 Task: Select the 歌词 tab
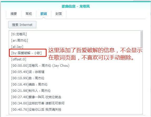point(44,14)
